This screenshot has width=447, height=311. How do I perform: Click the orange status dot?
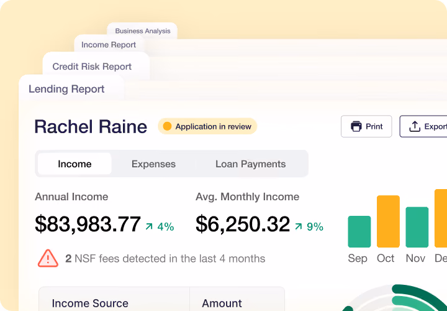(167, 126)
